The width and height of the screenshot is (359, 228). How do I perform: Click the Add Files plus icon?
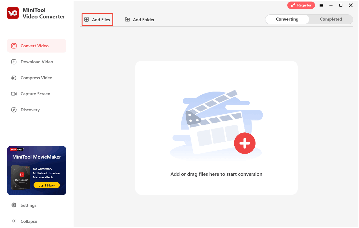(x=87, y=19)
